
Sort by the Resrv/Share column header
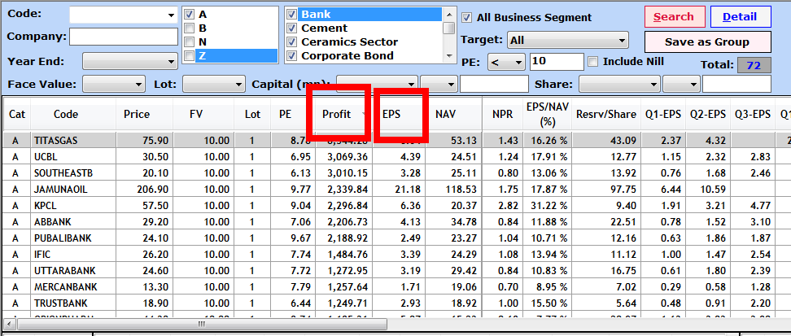606,114
